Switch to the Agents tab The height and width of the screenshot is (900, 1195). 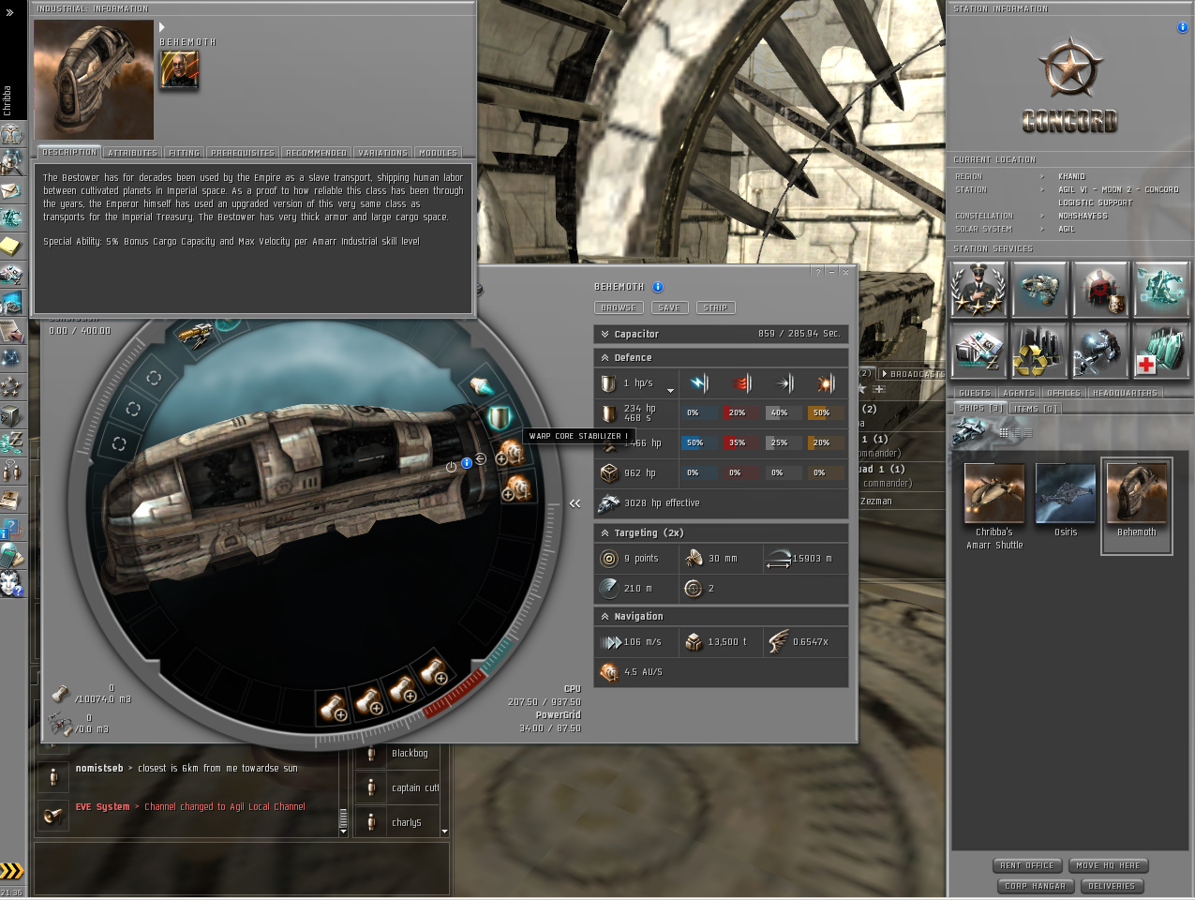pos(1019,393)
